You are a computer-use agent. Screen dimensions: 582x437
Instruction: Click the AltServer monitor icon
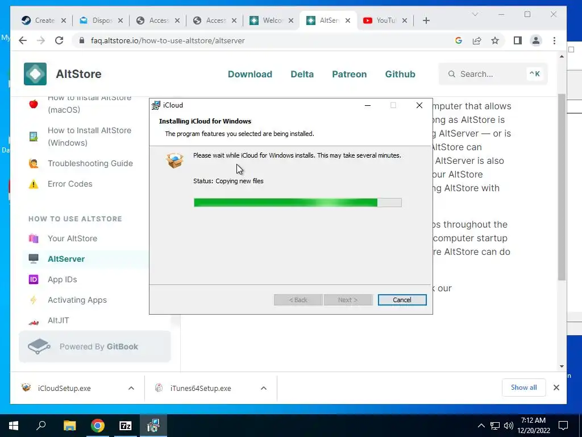[x=34, y=259]
